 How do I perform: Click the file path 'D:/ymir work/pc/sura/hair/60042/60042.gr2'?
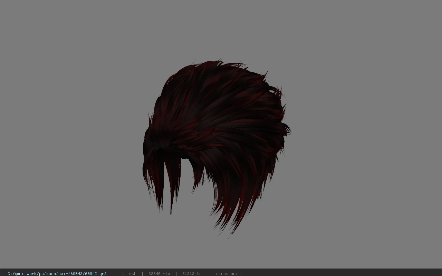pyautogui.click(x=57, y=274)
